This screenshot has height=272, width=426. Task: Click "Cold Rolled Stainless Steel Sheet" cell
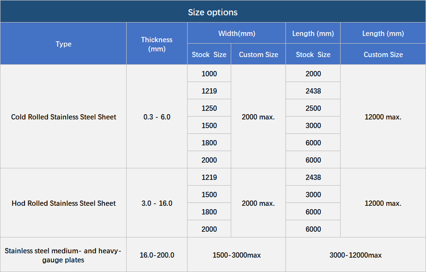63,117
